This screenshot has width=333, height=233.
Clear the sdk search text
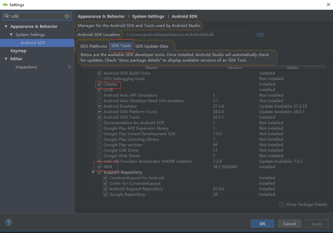click(67, 16)
